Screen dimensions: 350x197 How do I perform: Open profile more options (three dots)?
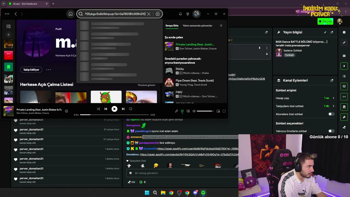click(49, 70)
